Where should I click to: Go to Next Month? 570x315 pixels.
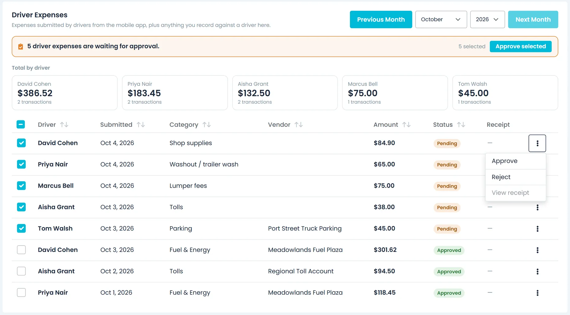point(533,19)
